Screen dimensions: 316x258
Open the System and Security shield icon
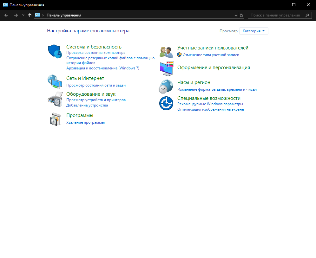55,52
